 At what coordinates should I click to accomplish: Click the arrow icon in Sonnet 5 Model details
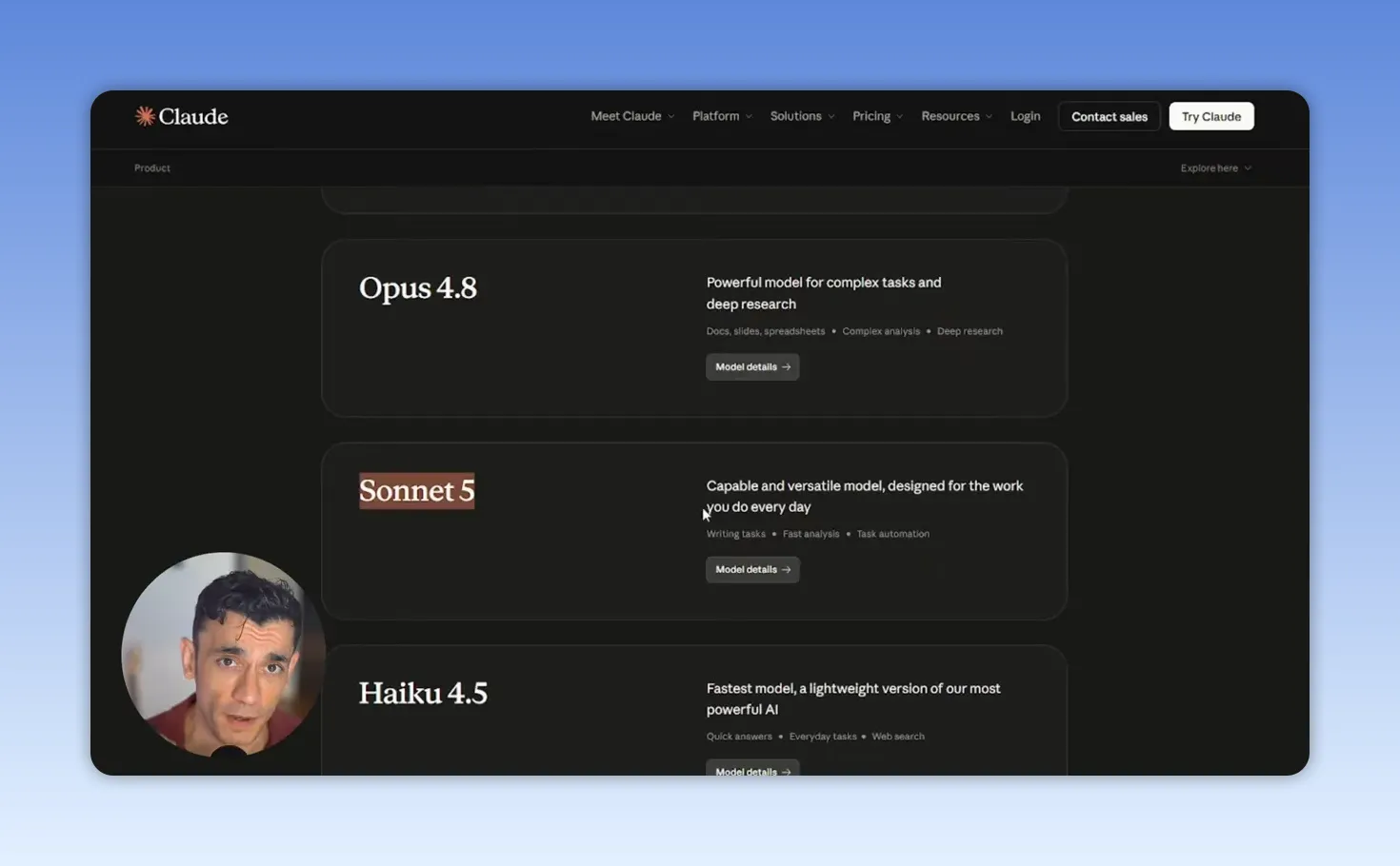786,569
